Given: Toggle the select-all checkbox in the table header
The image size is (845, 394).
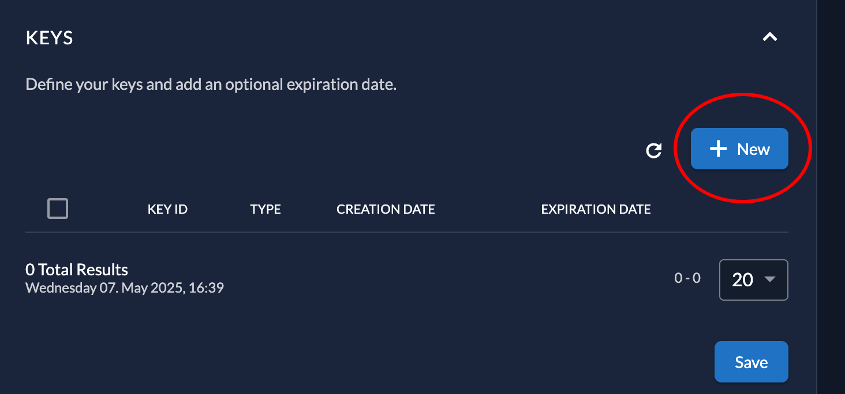Looking at the screenshot, I should (57, 209).
